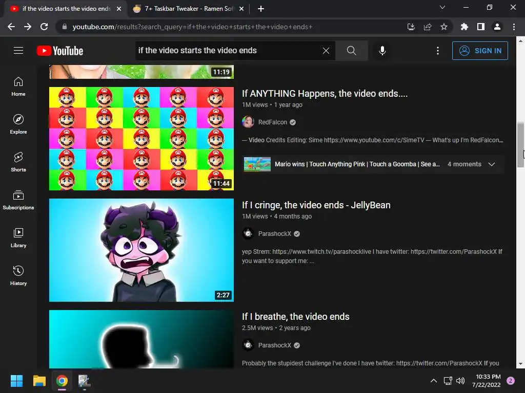Toggle the Chrome side panel
Image resolution: width=525 pixels, height=393 pixels.
click(x=481, y=27)
